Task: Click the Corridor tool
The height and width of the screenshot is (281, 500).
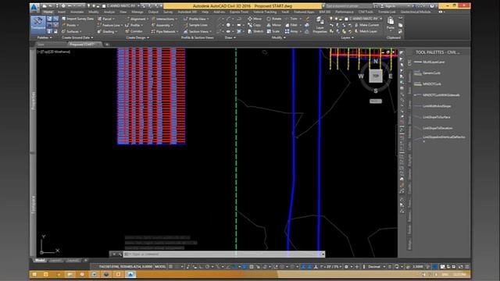Action: (x=134, y=31)
